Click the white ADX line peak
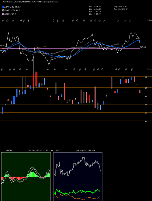The image size is (152, 201). (83, 157)
